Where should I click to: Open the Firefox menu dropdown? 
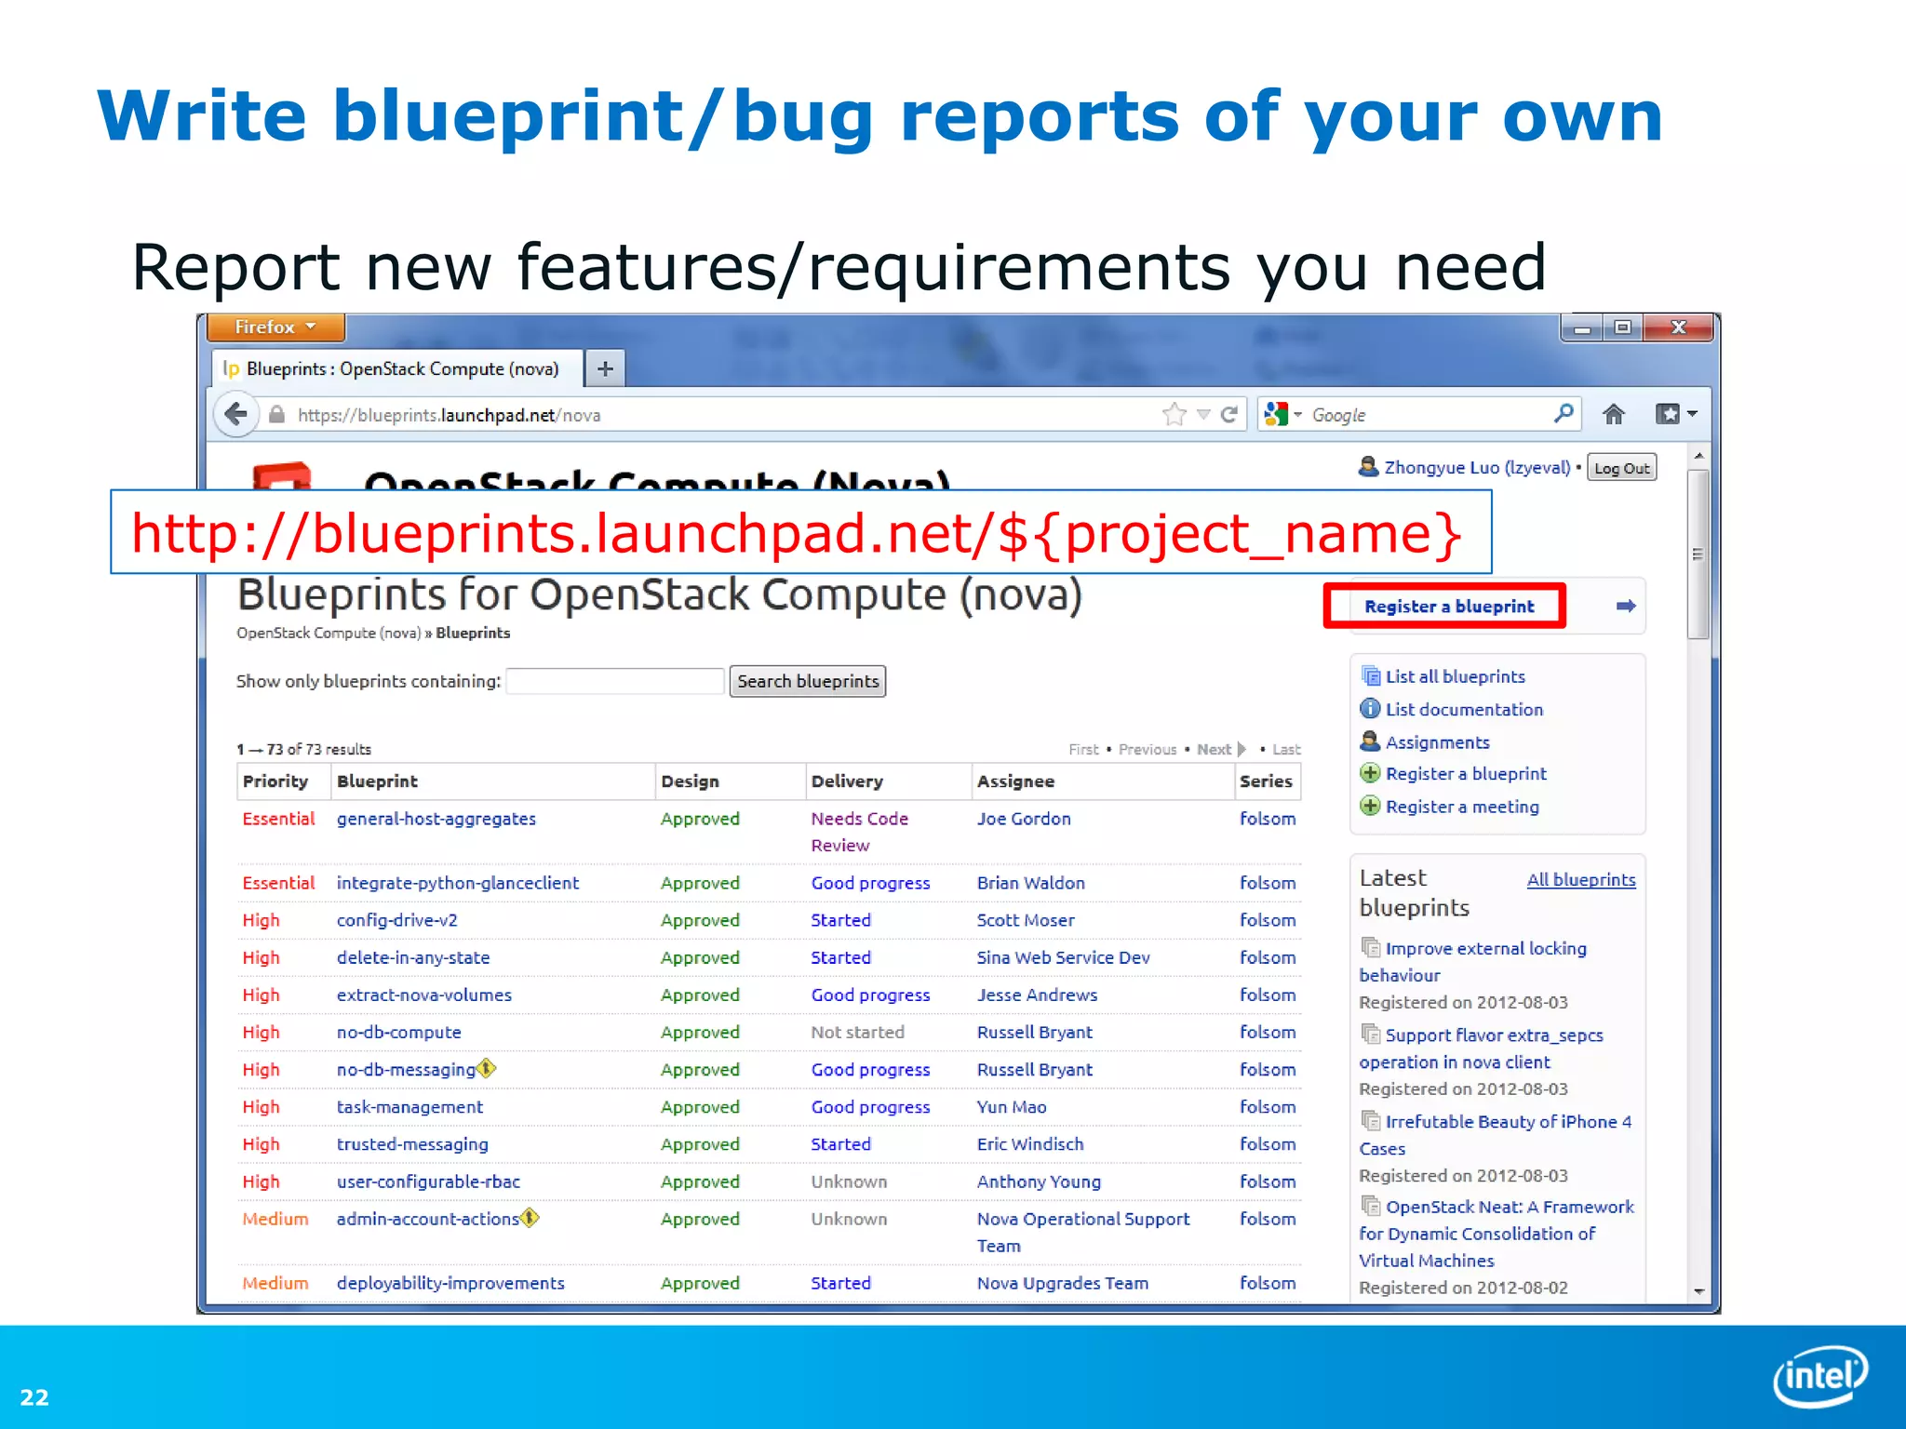click(275, 327)
